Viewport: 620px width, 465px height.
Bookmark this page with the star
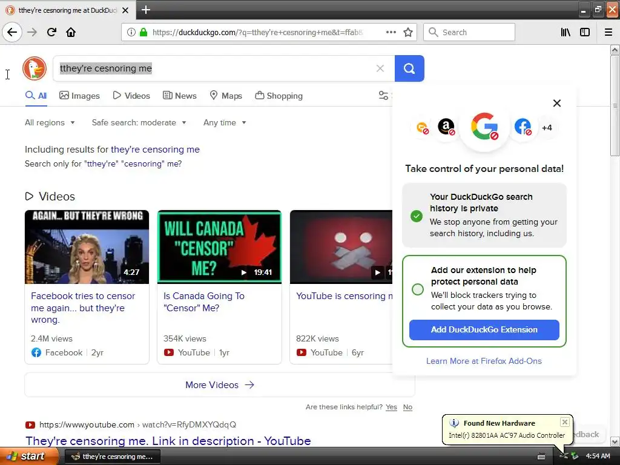click(x=408, y=32)
